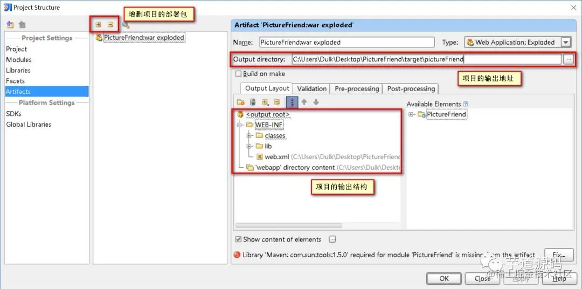Click the create directory icon in Output Layout
This screenshot has width=582, height=289.
[240, 102]
